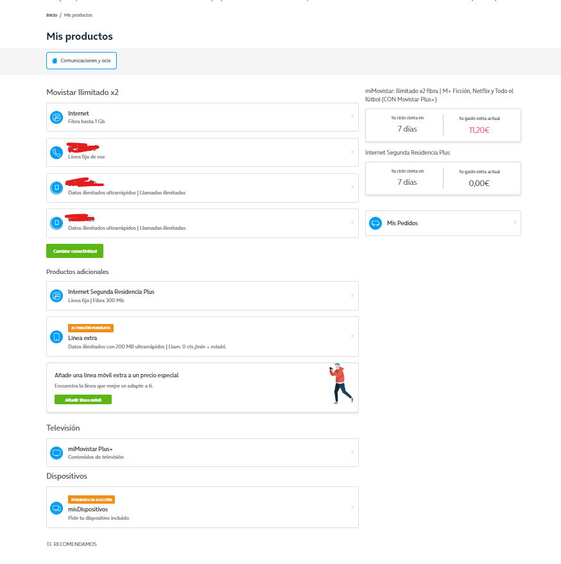Expand the Internet Fibra hasta 1 Gb chevron

coord(352,117)
